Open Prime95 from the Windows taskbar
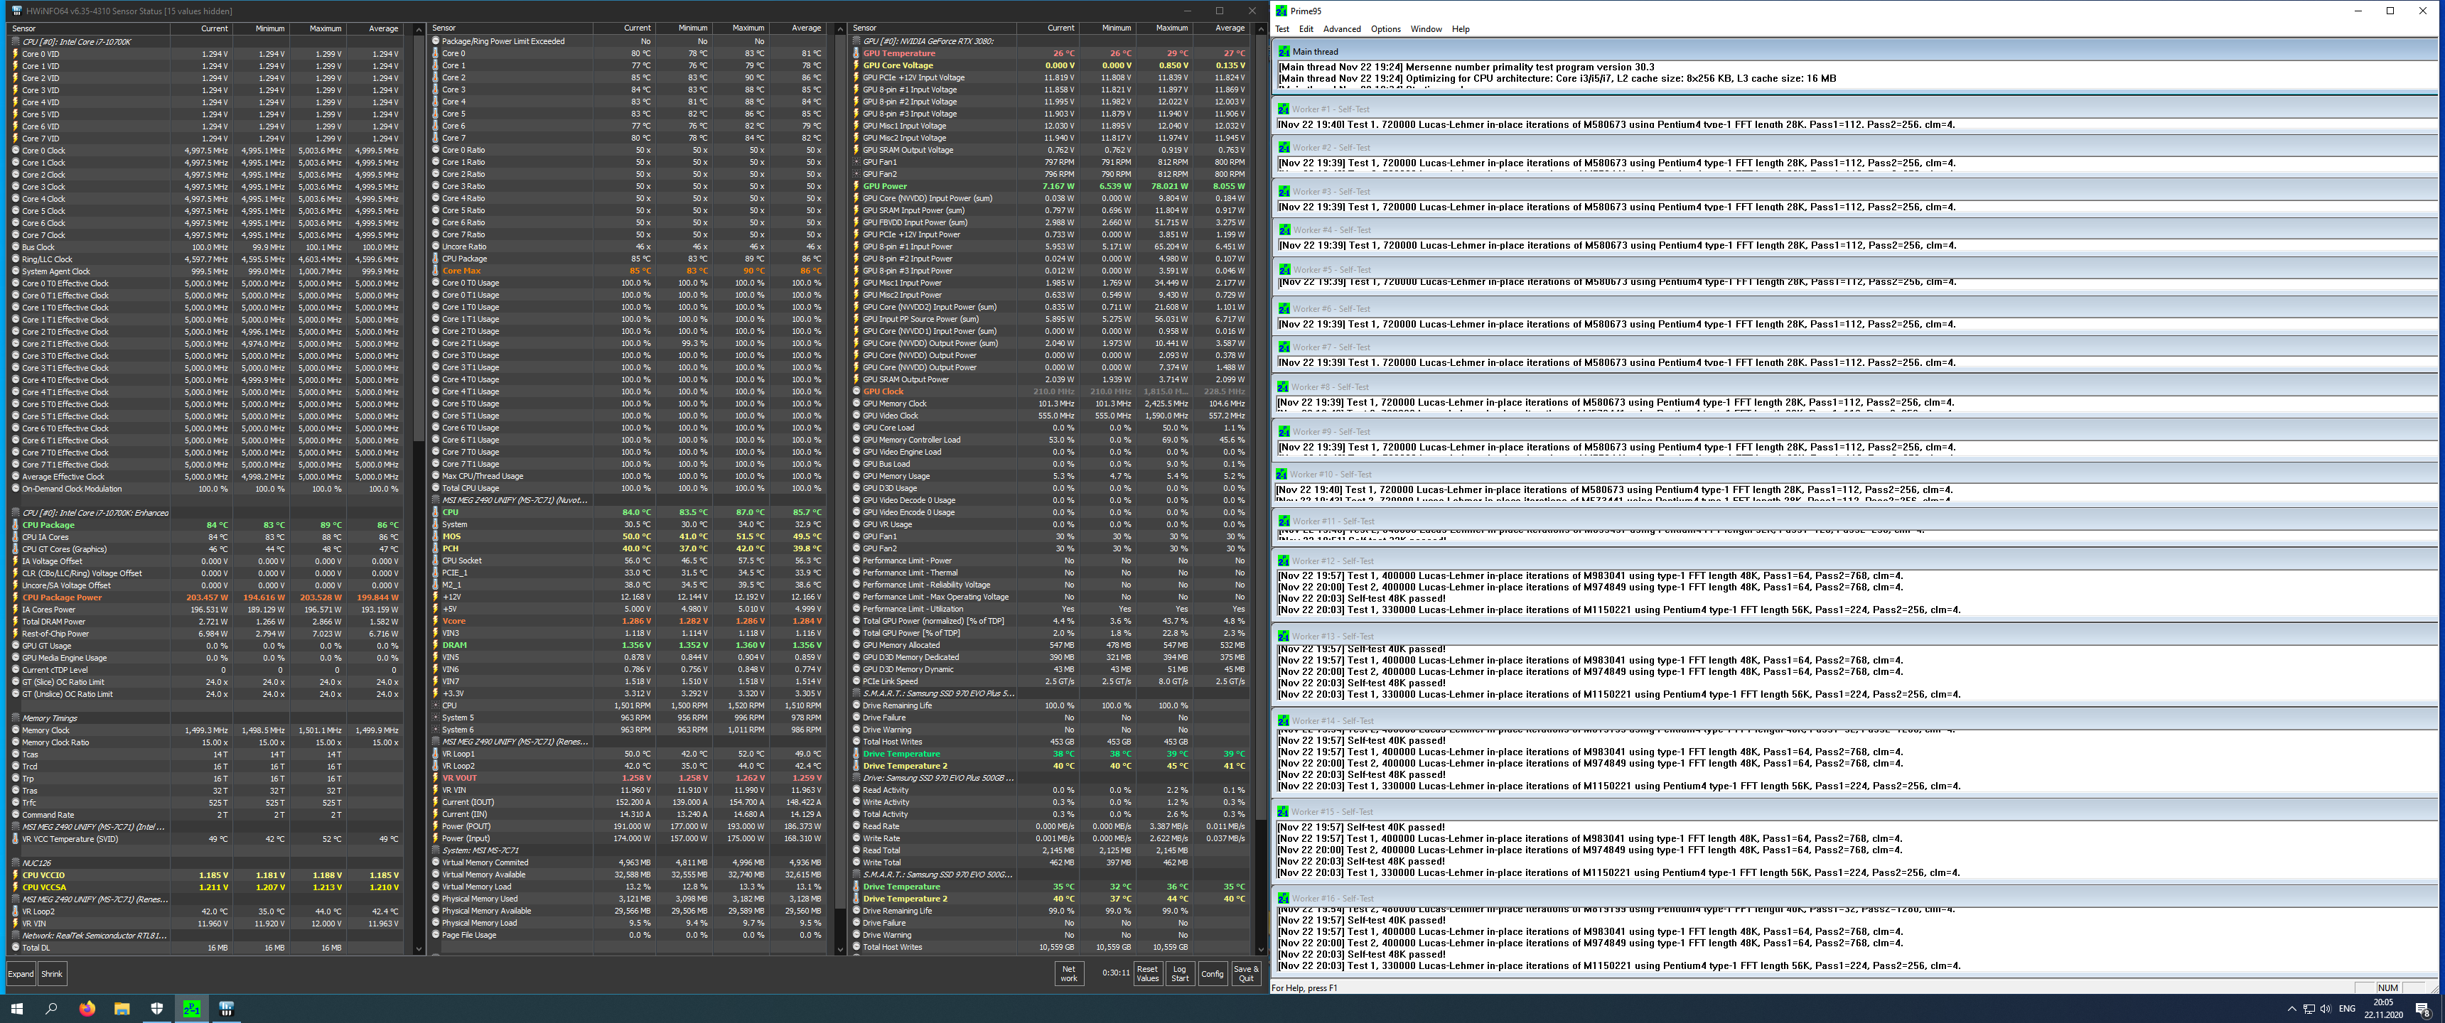The height and width of the screenshot is (1023, 2445). [192, 1009]
